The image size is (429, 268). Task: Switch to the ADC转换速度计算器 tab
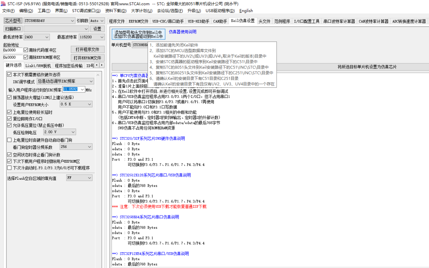(409, 21)
